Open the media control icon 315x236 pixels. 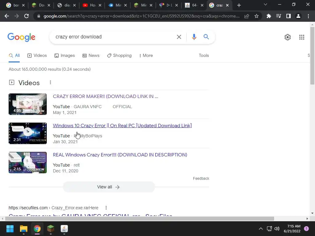[x=278, y=16]
